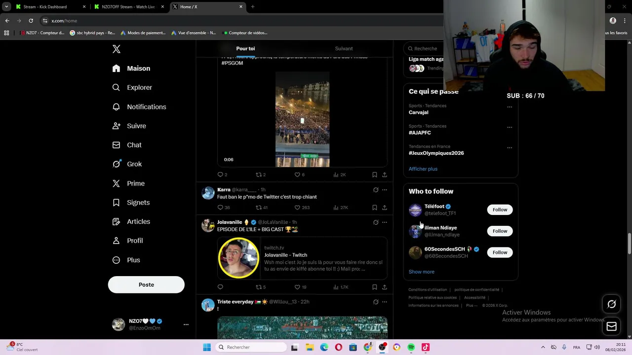Repost the #PSGOM video post
The width and height of the screenshot is (632, 355).
(260, 175)
